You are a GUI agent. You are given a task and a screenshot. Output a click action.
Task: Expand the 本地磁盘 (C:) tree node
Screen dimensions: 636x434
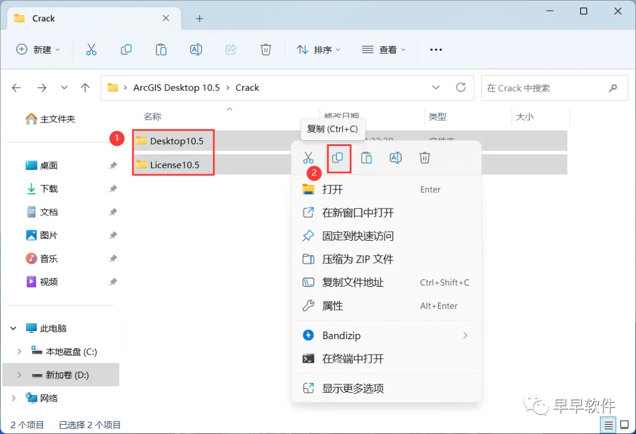[x=19, y=352]
